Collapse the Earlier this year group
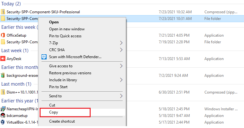This screenshot has width=244, height=128. point(20,101)
